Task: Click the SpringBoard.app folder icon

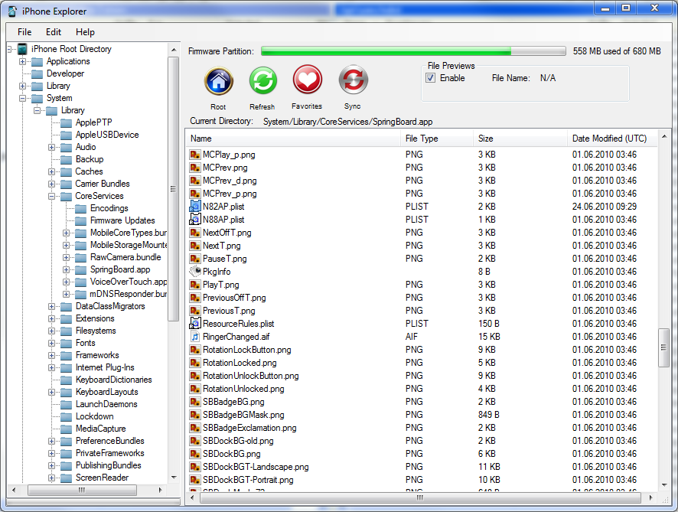Action: coord(81,270)
